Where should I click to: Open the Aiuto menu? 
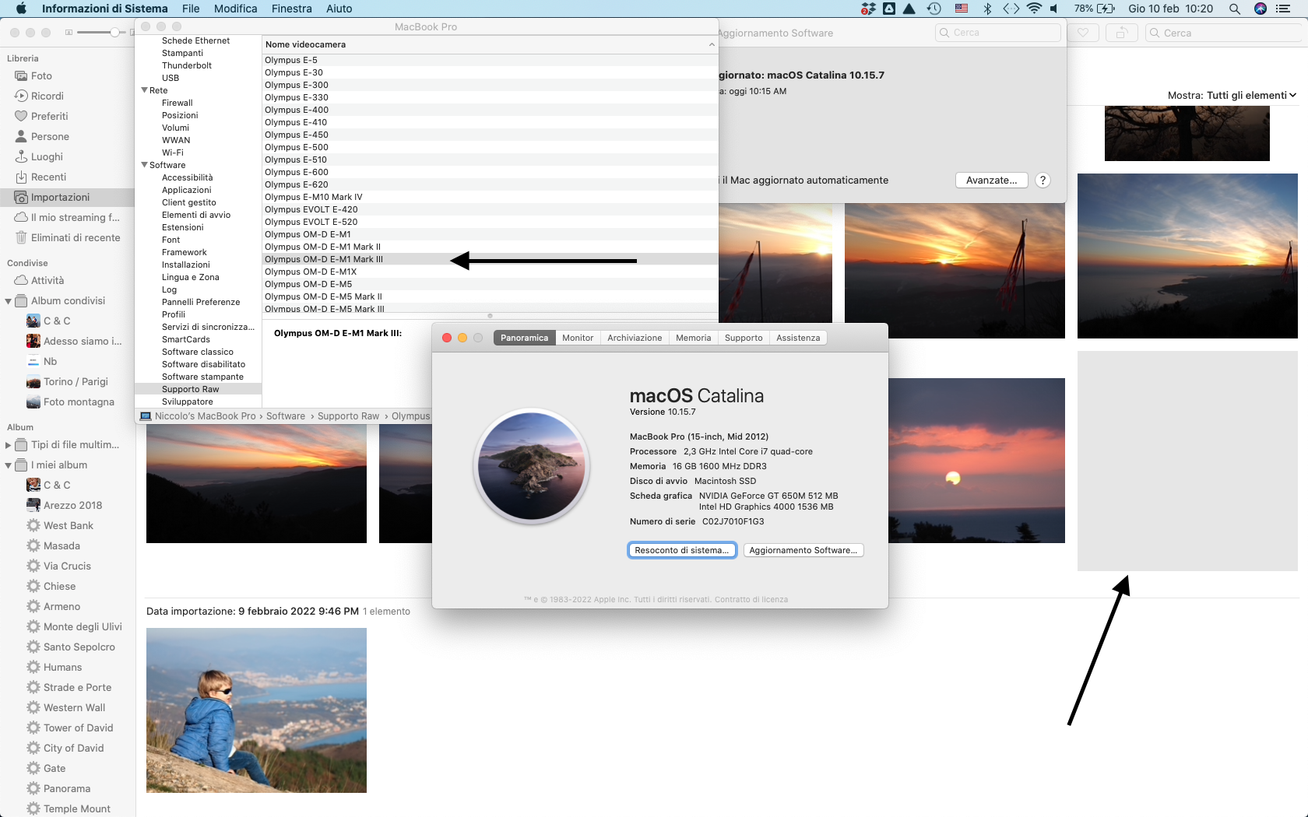tap(339, 9)
